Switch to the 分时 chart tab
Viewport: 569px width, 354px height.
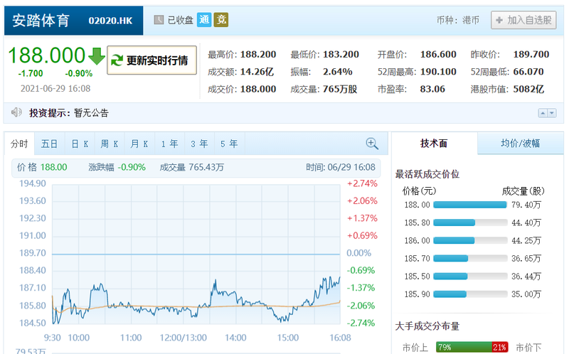point(19,144)
